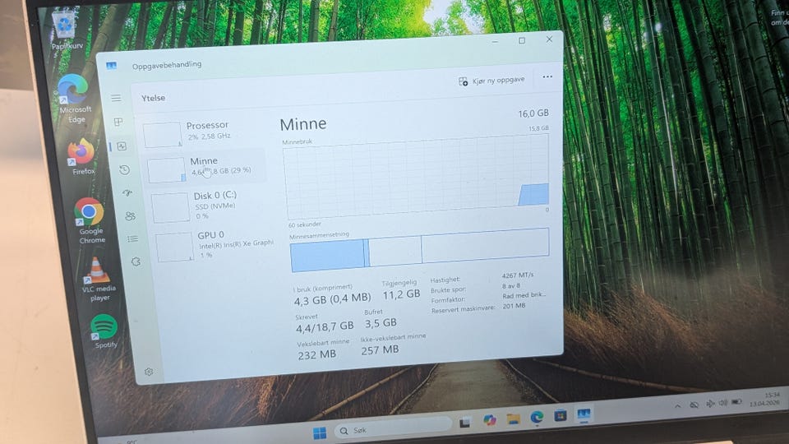Viewport: 789px width, 444px height.
Task: Open the three-dot more options menu
Action: [547, 76]
